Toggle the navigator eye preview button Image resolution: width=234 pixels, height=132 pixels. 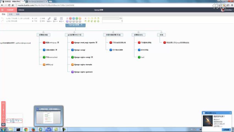(x=3, y=125)
